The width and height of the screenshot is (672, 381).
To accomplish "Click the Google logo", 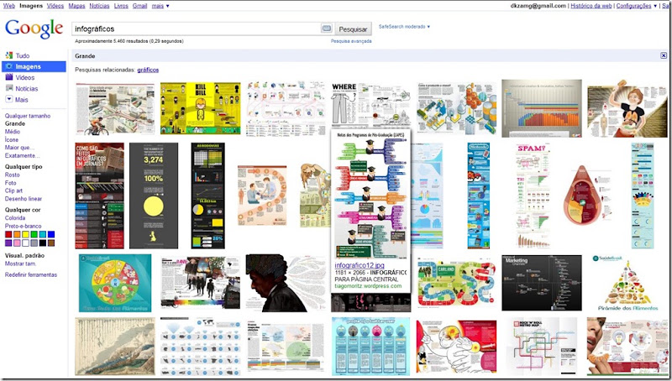I will pyautogui.click(x=34, y=29).
